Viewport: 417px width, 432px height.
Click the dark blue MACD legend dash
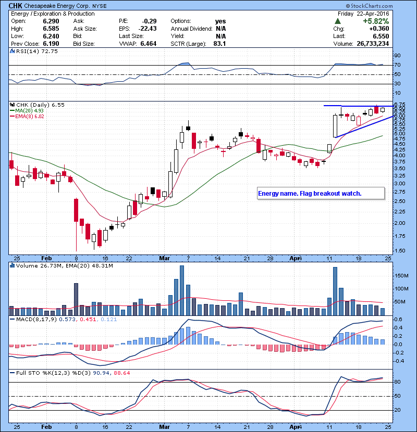click(12, 320)
